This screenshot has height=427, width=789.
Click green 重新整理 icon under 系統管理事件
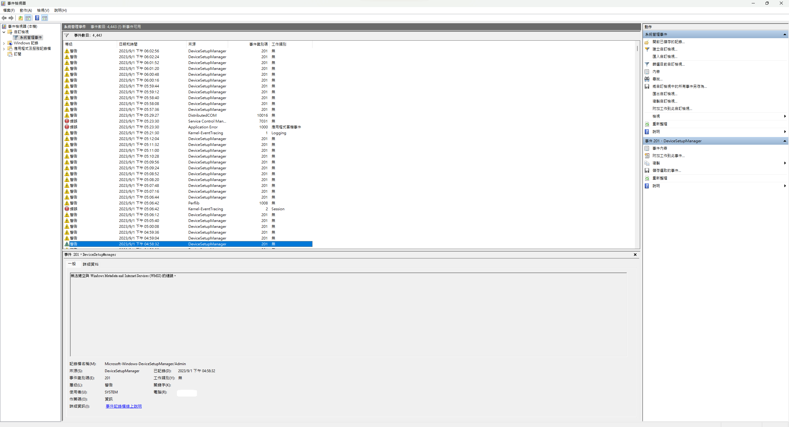pyautogui.click(x=647, y=124)
